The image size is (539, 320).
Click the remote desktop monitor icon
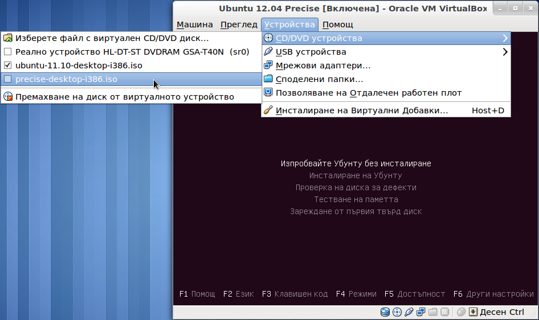click(268, 92)
